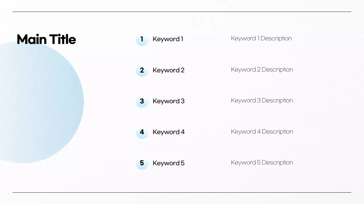The image size is (364, 204).
Task: Select the 'Keyword 1' text
Action: (168, 39)
